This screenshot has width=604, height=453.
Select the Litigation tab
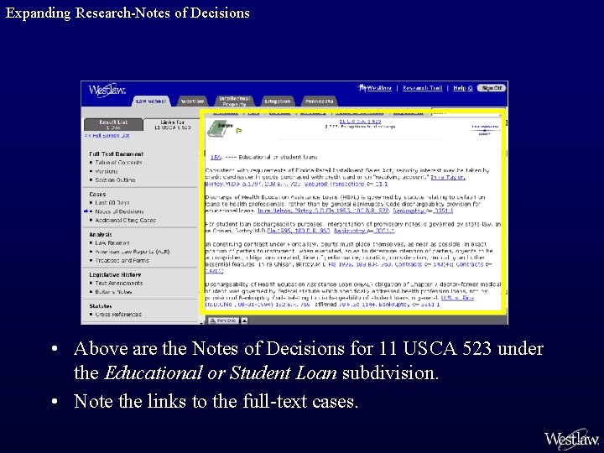click(x=278, y=101)
